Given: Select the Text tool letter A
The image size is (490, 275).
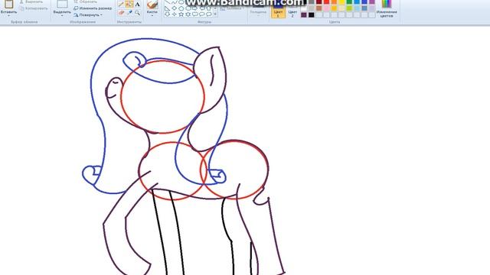Looking at the screenshot, I should click(137, 4).
